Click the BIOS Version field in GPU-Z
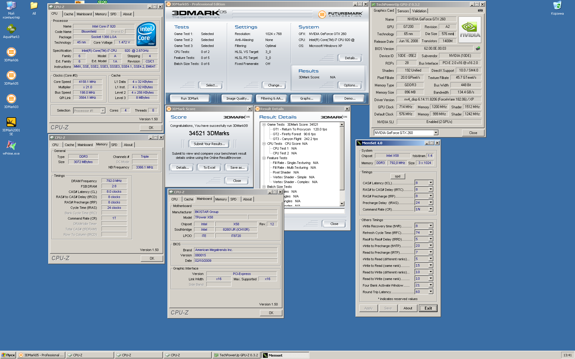 [435, 48]
